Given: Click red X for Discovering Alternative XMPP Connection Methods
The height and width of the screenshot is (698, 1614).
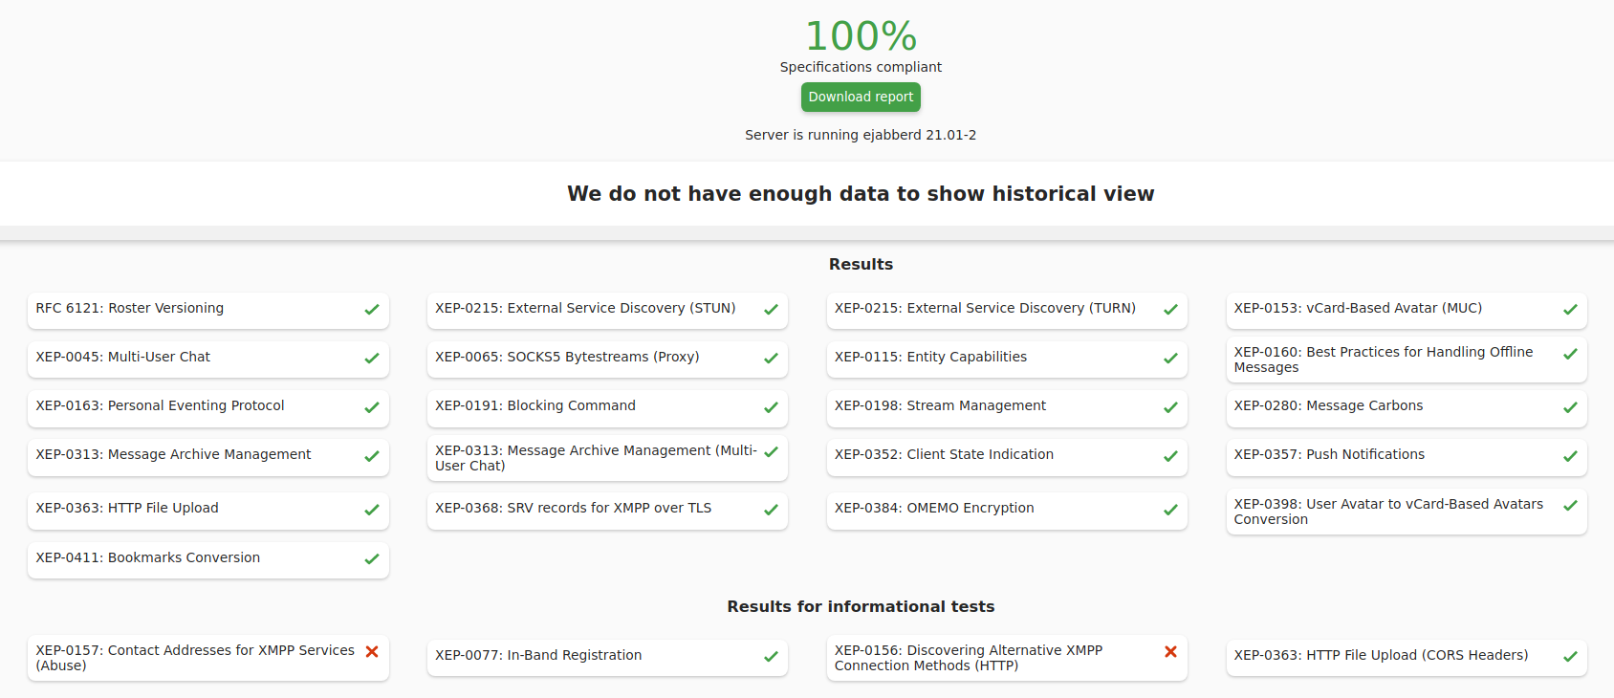Looking at the screenshot, I should point(1170,652).
